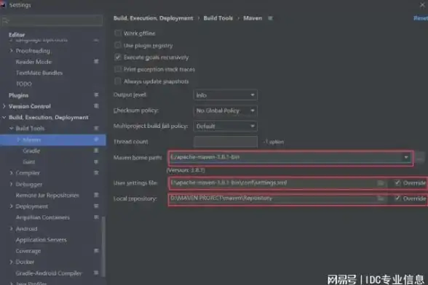
Task: Enable Use plugin registry checkbox
Action: pos(118,45)
